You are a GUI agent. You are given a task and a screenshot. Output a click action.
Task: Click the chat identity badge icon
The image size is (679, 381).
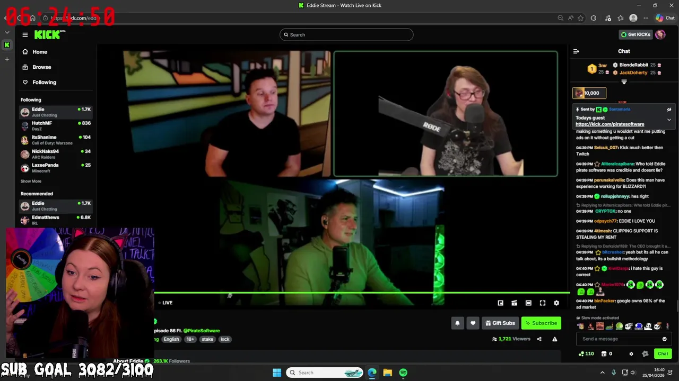pyautogui.click(x=645, y=353)
